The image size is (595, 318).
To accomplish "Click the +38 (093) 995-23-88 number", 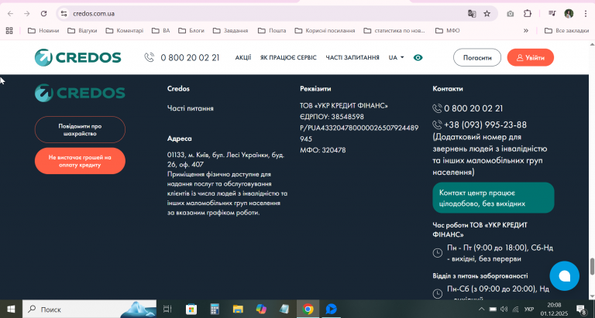I will pyautogui.click(x=485, y=125).
